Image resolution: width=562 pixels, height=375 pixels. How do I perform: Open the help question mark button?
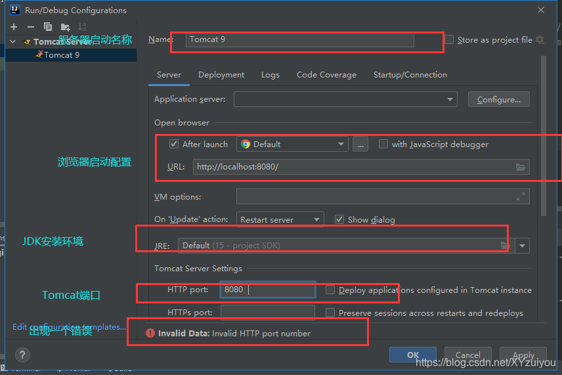pos(22,355)
